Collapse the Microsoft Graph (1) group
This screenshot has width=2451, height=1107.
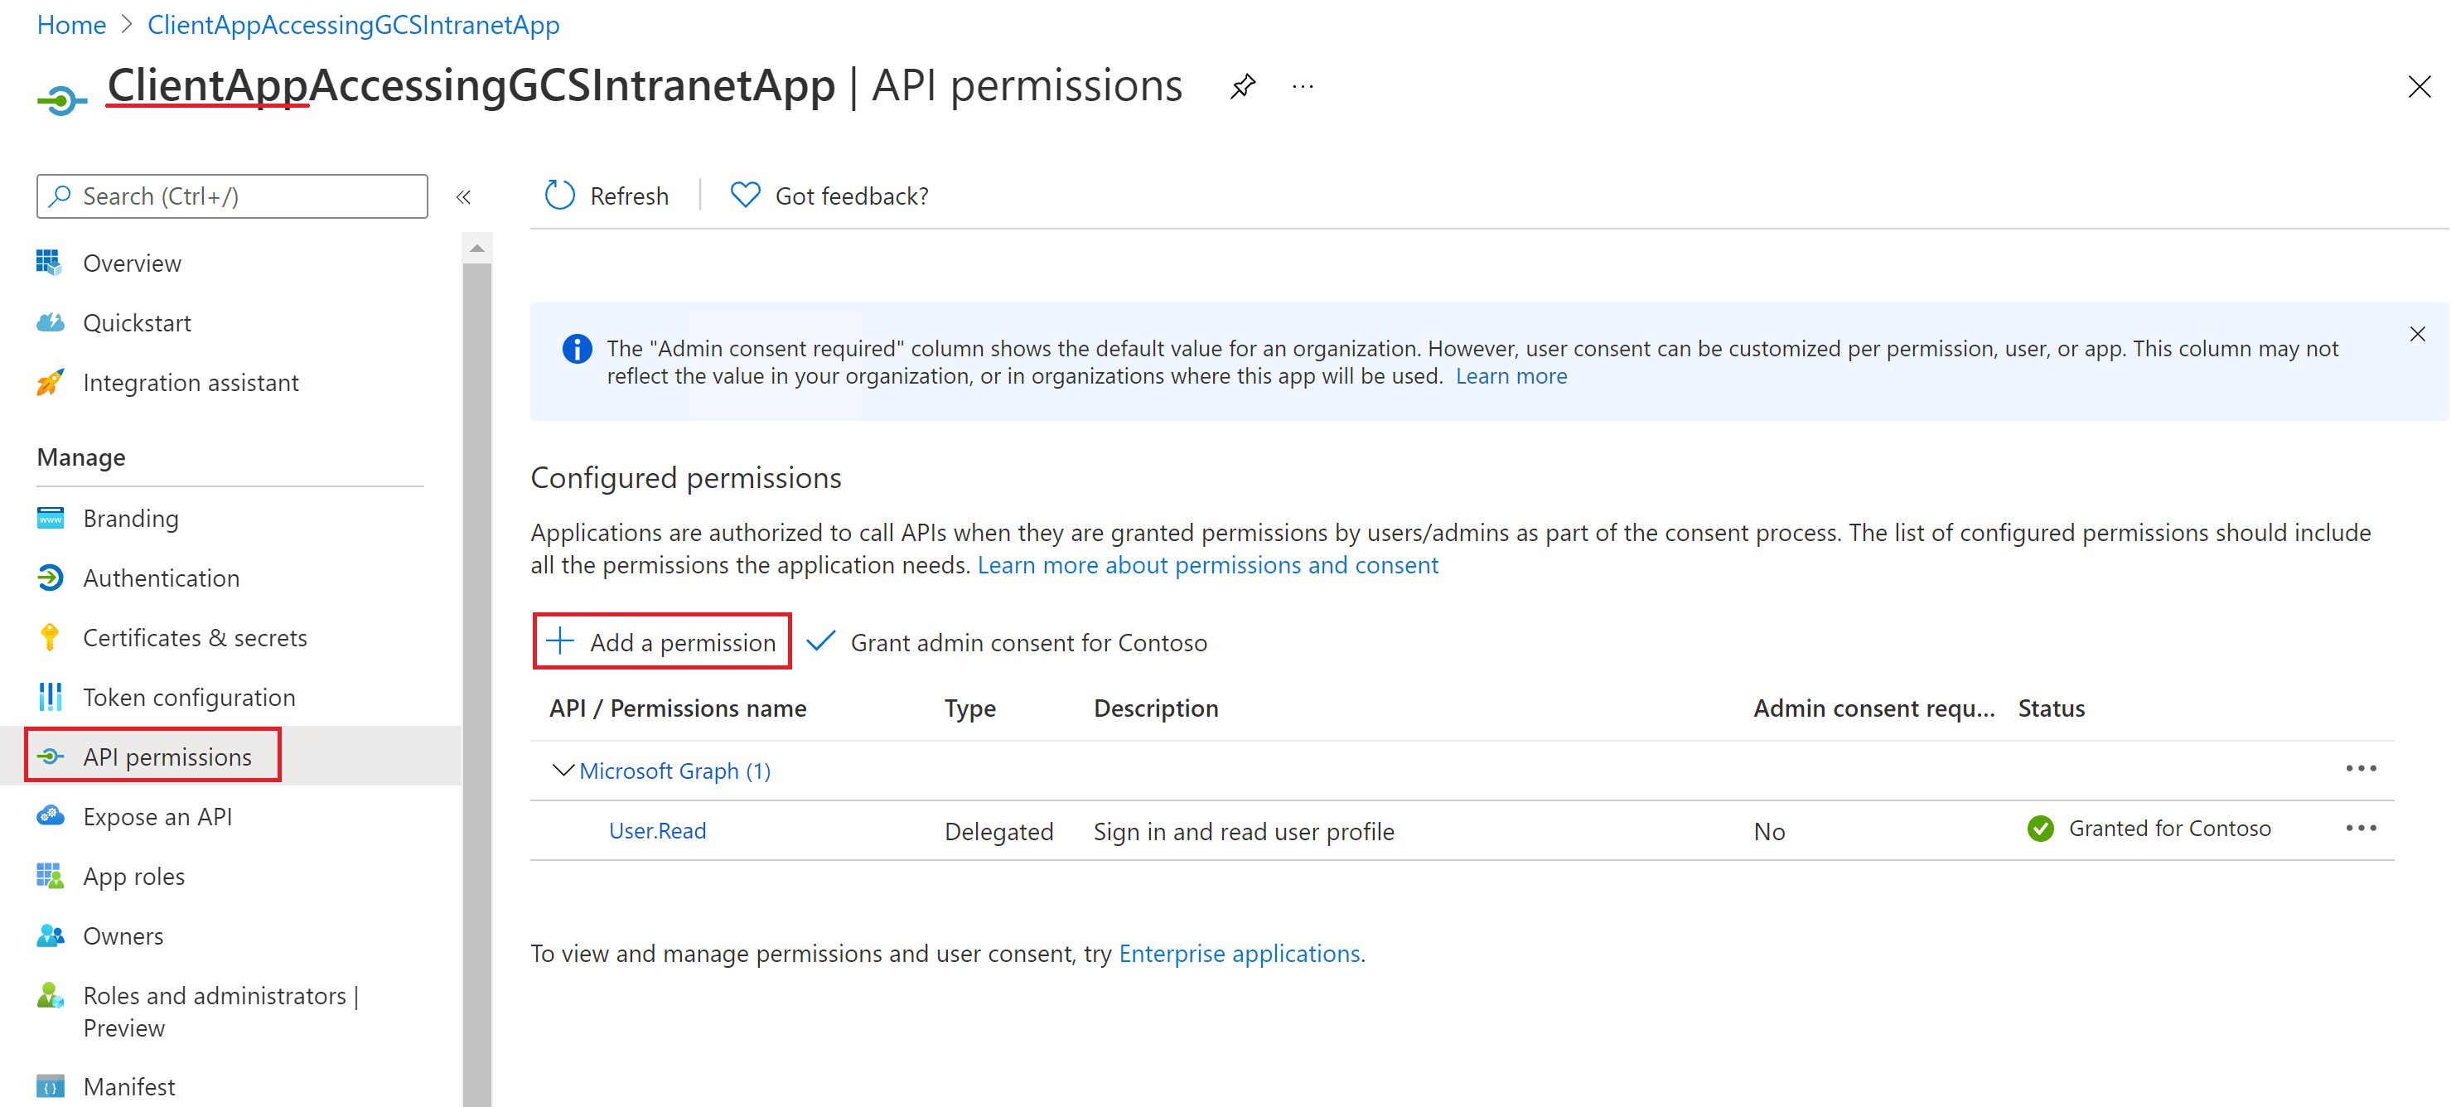click(x=563, y=770)
